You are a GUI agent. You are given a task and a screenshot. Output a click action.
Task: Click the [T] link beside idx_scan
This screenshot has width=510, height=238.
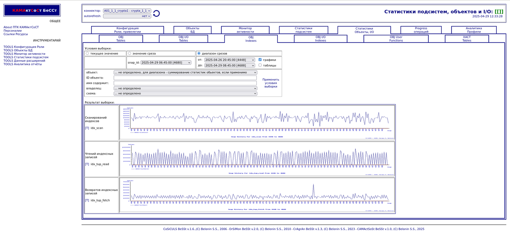(x=87, y=128)
